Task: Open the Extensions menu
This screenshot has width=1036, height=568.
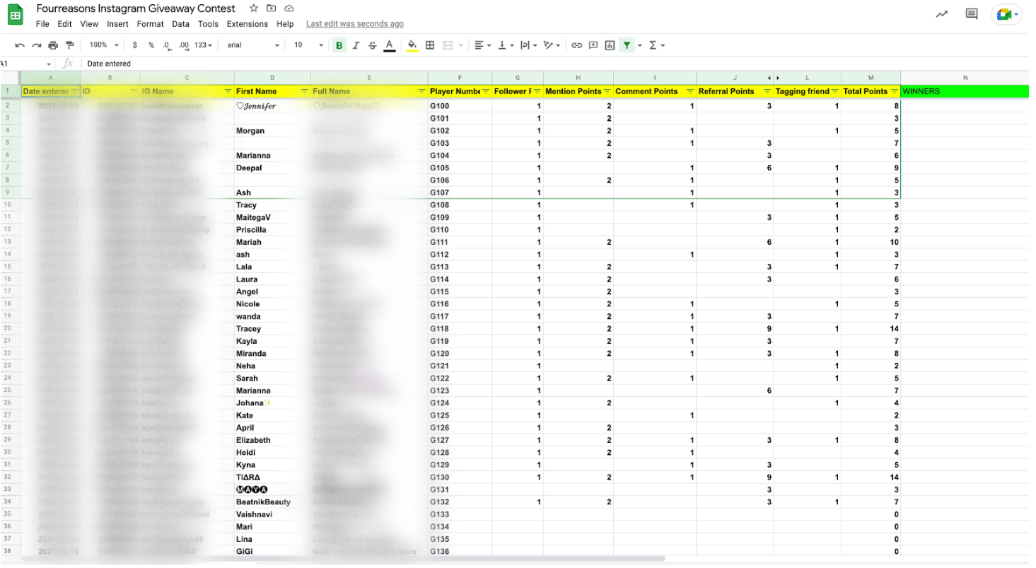Action: tap(248, 24)
